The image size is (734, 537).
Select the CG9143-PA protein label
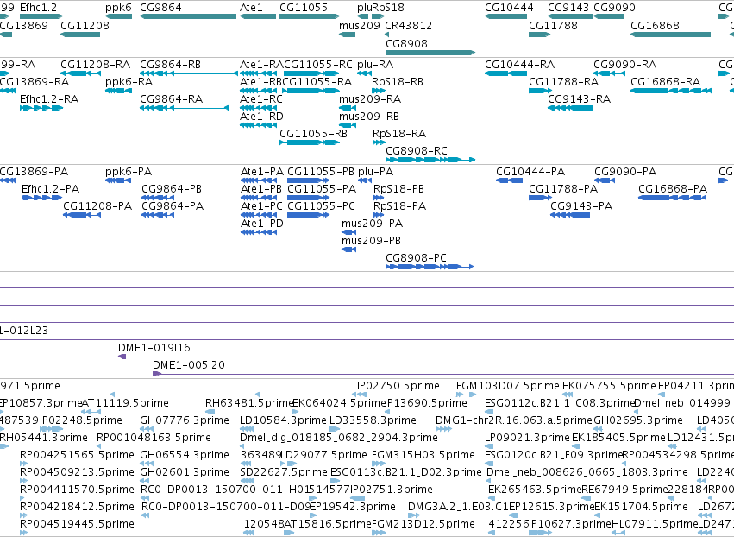(581, 206)
